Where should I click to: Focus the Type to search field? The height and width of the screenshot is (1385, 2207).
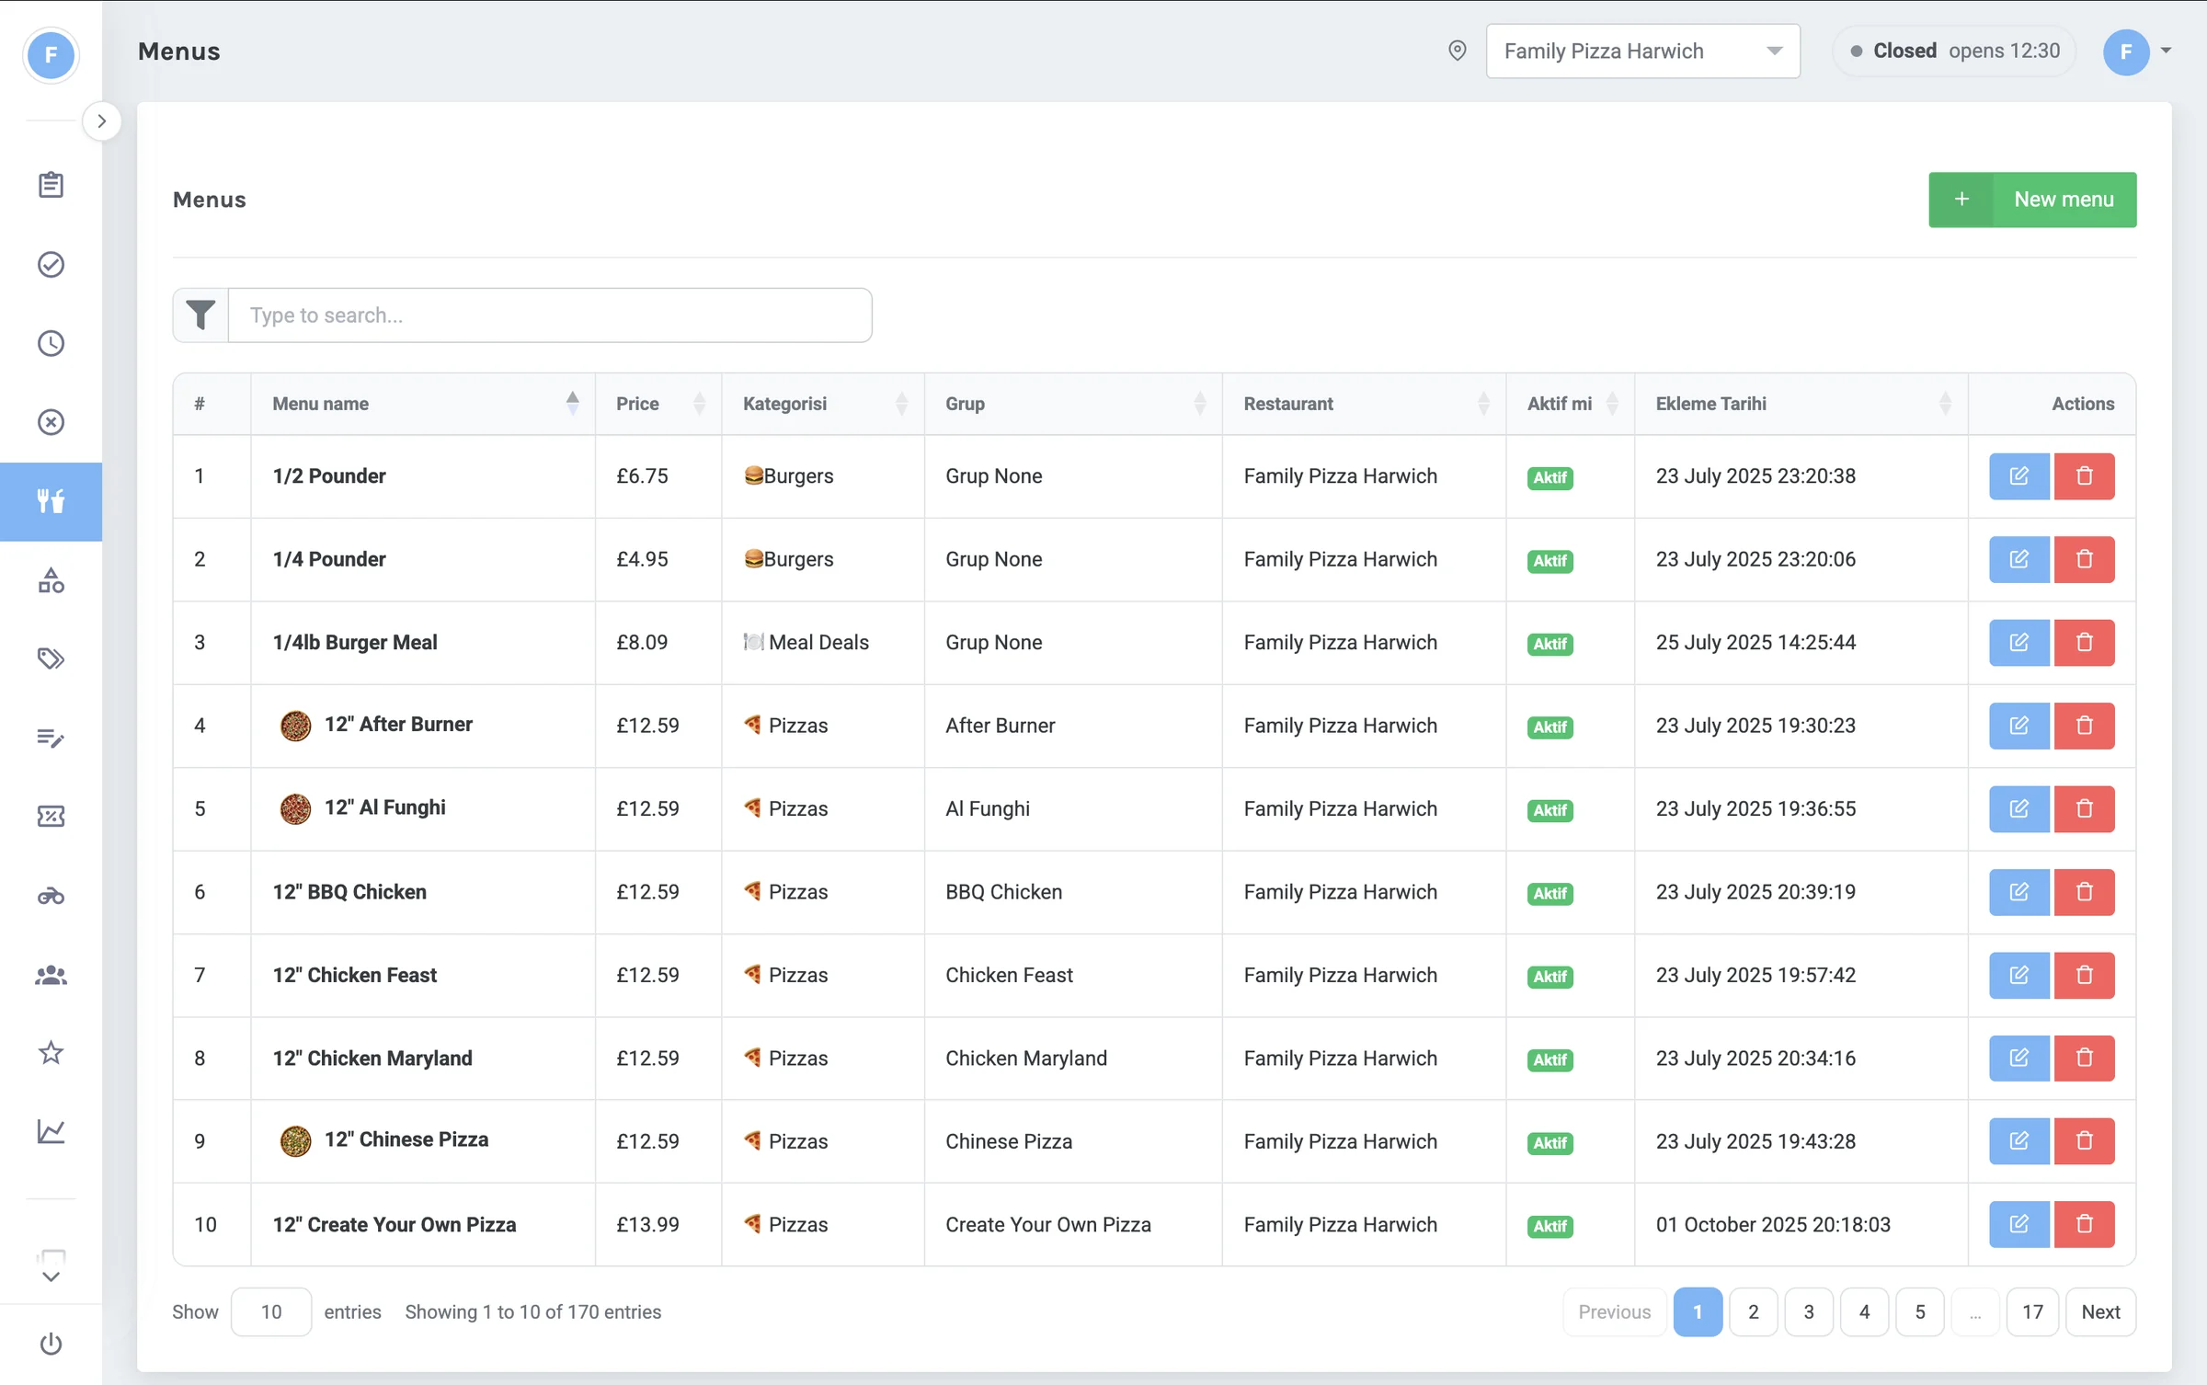click(x=550, y=315)
